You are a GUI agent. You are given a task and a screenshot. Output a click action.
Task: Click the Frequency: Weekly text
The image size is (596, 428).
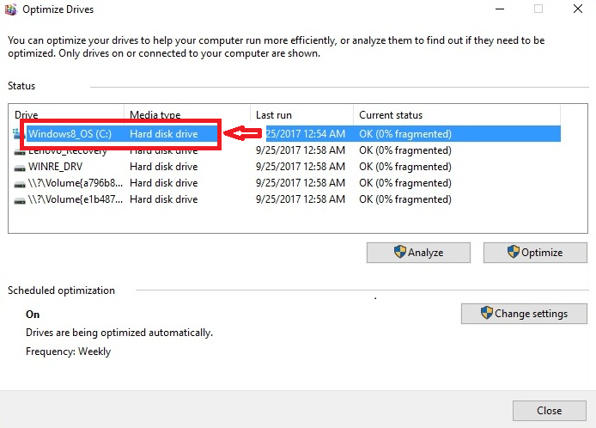tap(69, 352)
